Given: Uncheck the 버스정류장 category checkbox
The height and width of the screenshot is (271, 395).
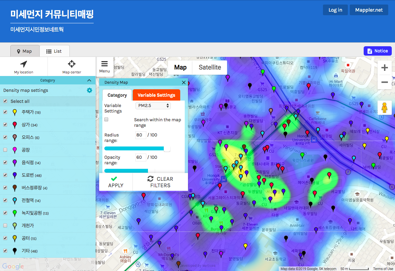Looking at the screenshot, I should click(5, 188).
